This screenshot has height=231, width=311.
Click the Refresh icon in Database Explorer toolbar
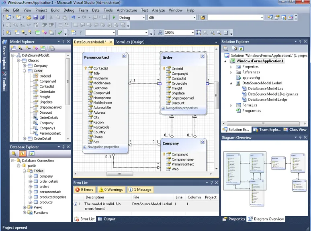pos(32,153)
